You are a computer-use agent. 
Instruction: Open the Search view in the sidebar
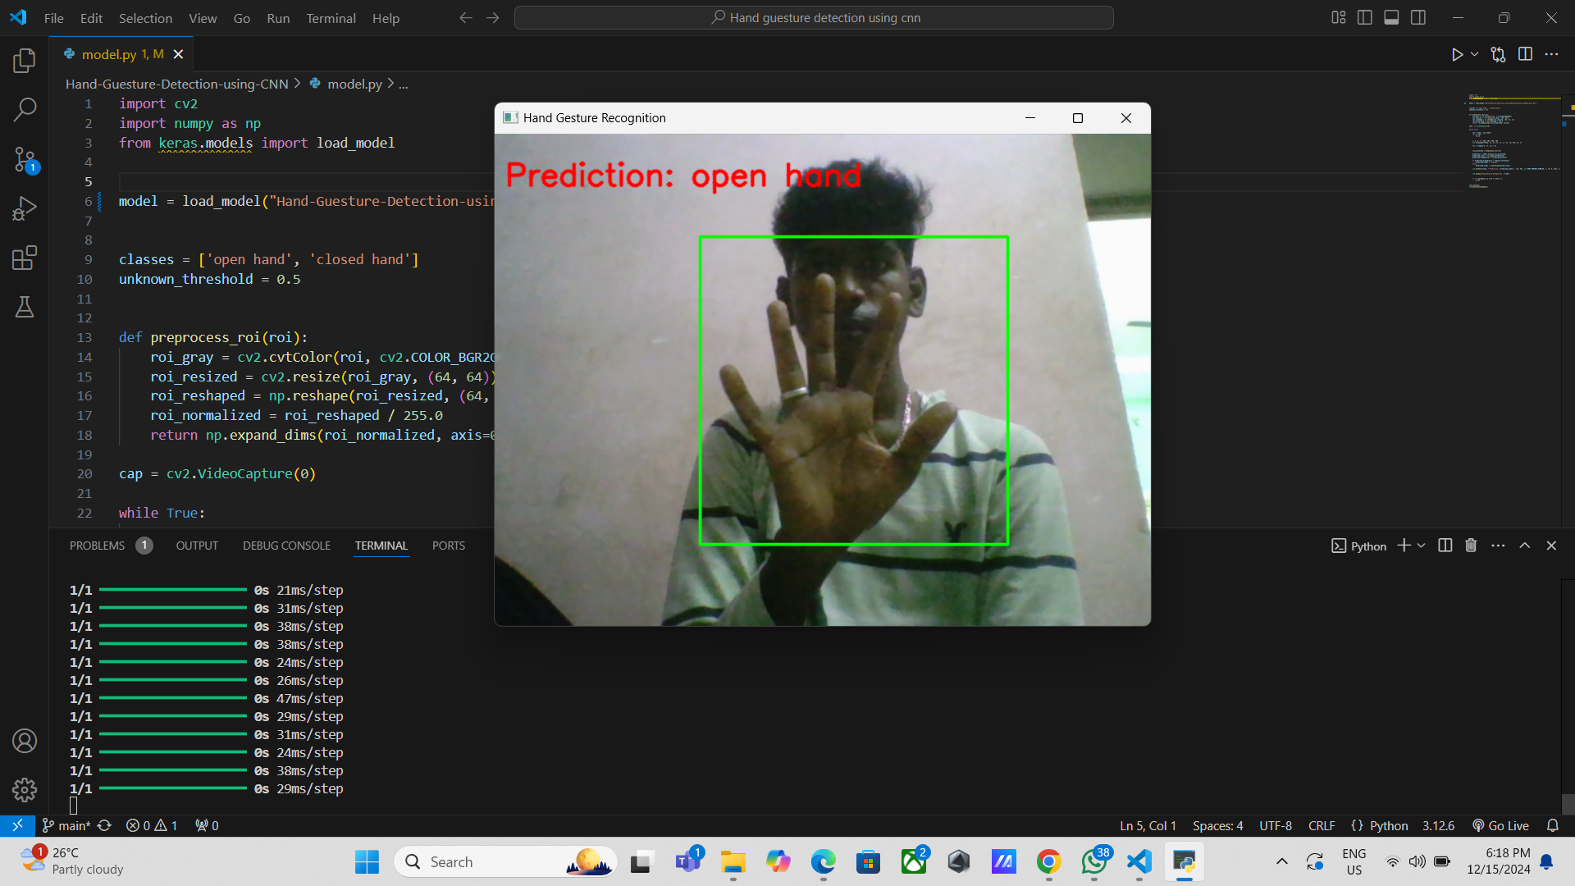(25, 108)
